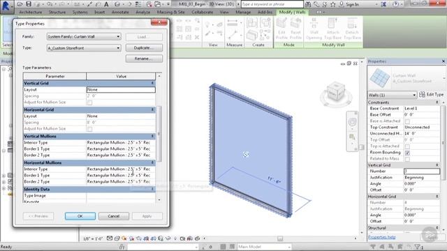
Task: Toggle Horizontal Grid Adjust for Mullion Size checkbox
Action: (90, 129)
